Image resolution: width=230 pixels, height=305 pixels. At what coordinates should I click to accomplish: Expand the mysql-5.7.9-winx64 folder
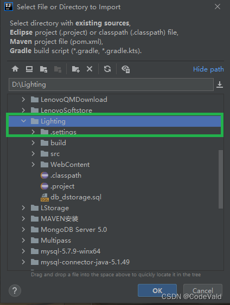(x=23, y=251)
